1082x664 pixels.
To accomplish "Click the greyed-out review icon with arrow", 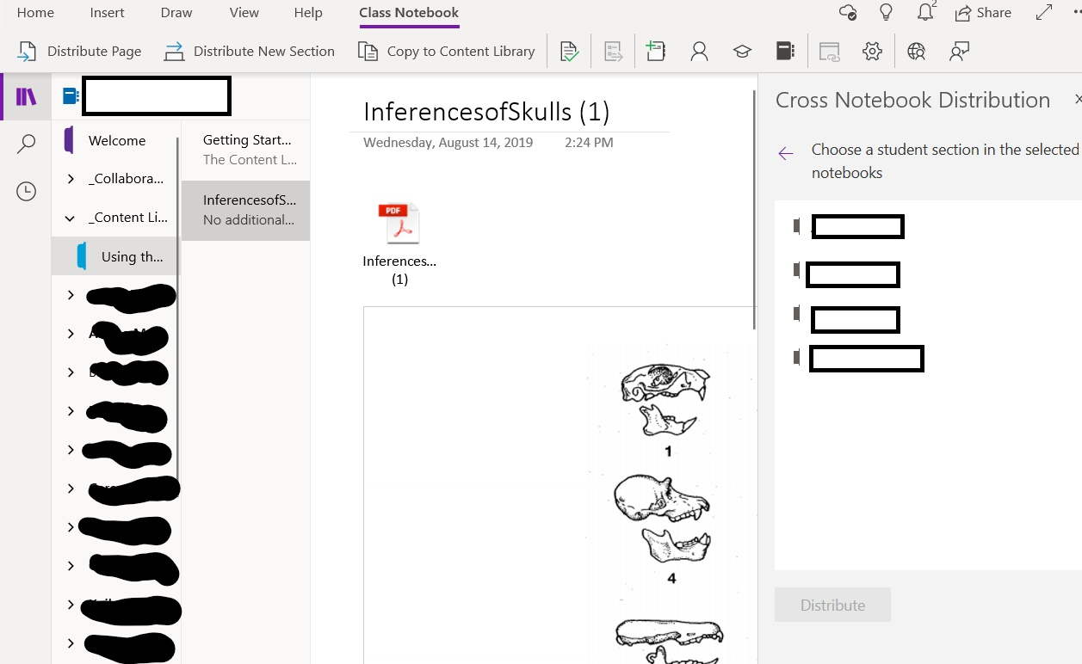I will point(613,52).
